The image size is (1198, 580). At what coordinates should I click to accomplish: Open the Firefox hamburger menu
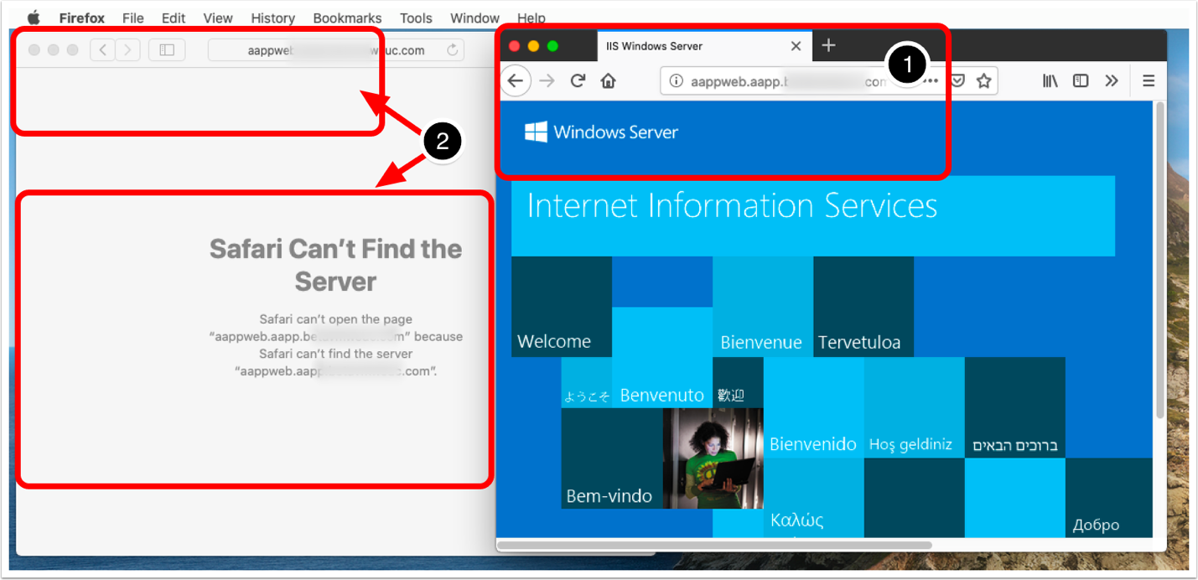(x=1149, y=80)
